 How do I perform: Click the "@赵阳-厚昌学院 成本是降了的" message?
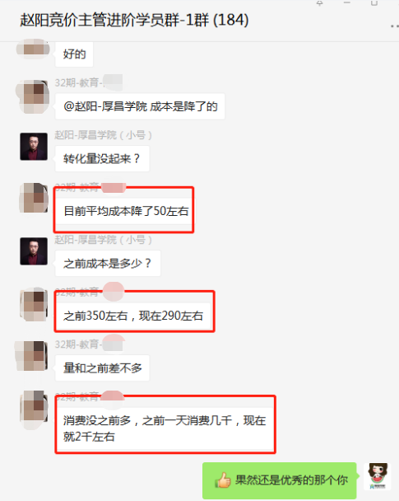pos(140,106)
